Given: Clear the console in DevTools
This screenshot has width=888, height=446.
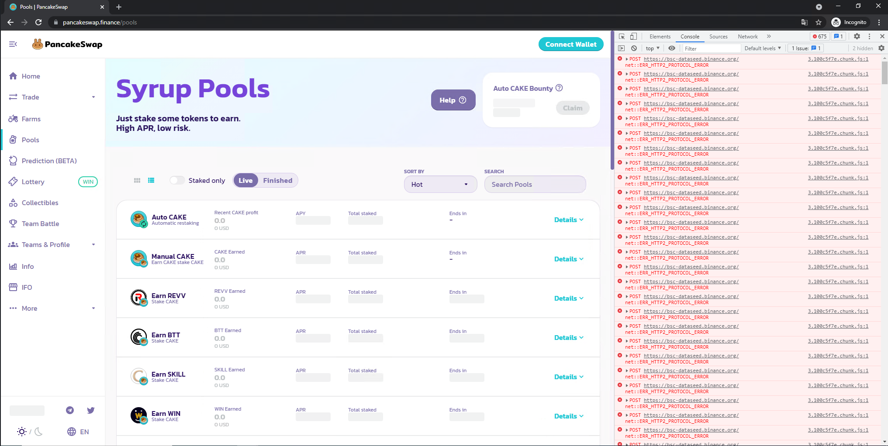Looking at the screenshot, I should tap(633, 48).
